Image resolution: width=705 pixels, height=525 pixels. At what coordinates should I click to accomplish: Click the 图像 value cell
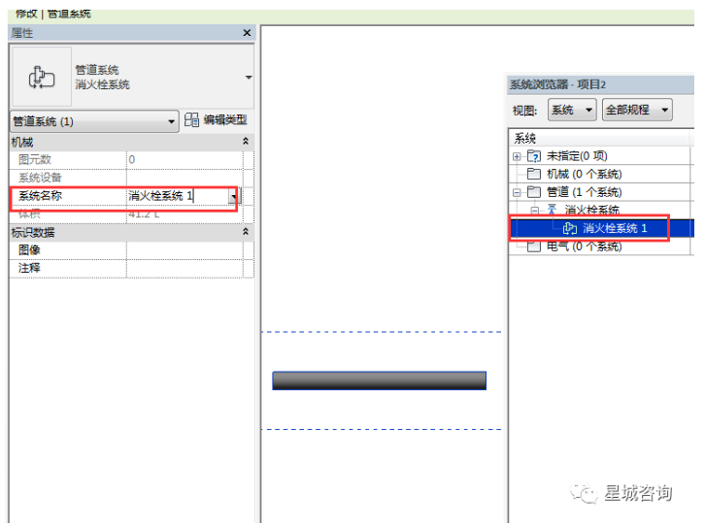(185, 250)
